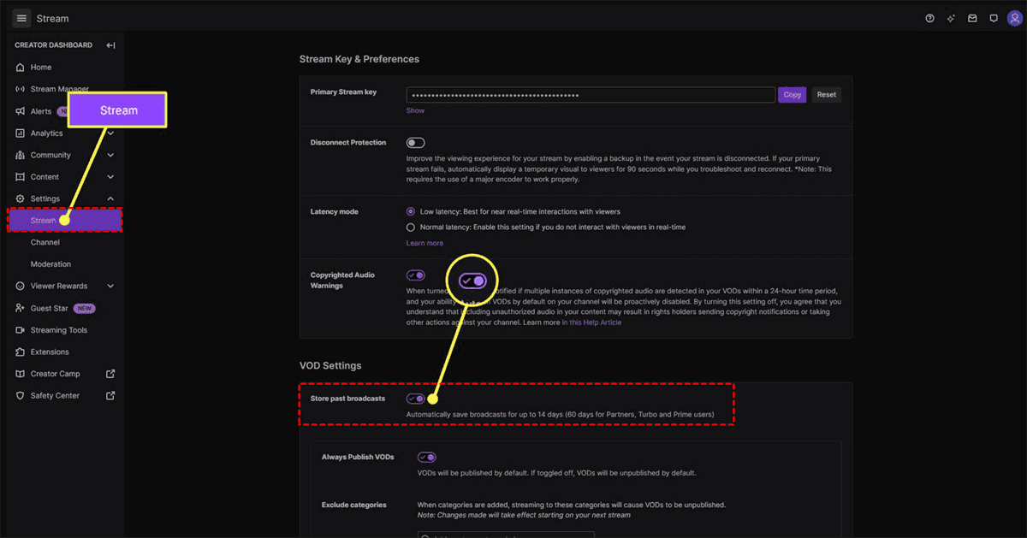Click the Community people icon
The height and width of the screenshot is (538, 1027).
click(x=21, y=155)
